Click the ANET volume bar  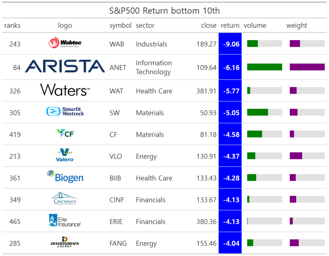pos(265,67)
